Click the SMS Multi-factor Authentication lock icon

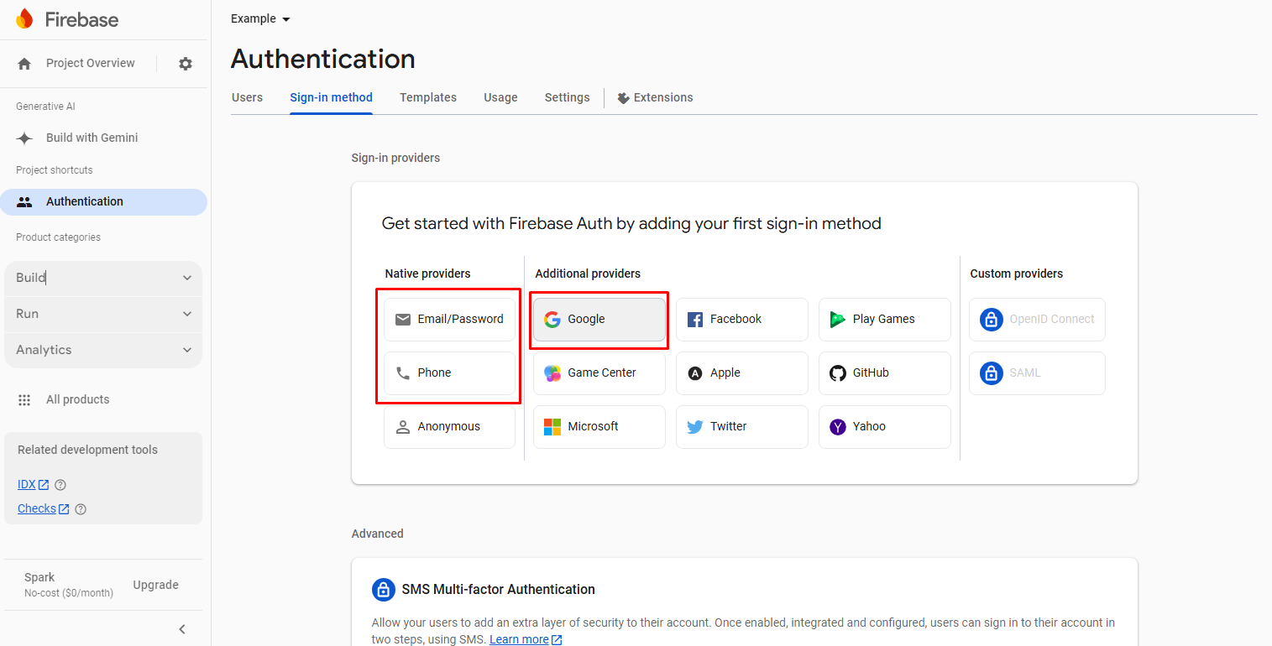(x=383, y=590)
